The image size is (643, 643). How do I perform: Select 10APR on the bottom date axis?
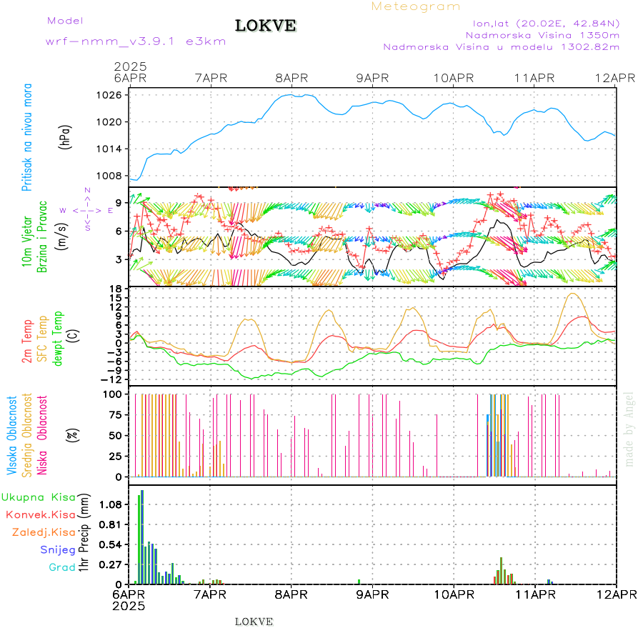click(453, 594)
